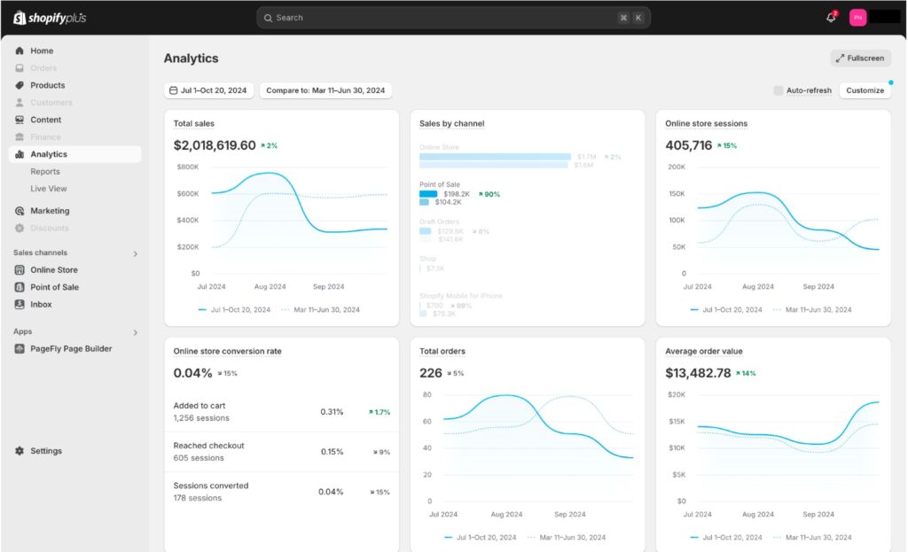The image size is (908, 552).
Task: Go to Reports in the sidebar
Action: [x=45, y=172]
